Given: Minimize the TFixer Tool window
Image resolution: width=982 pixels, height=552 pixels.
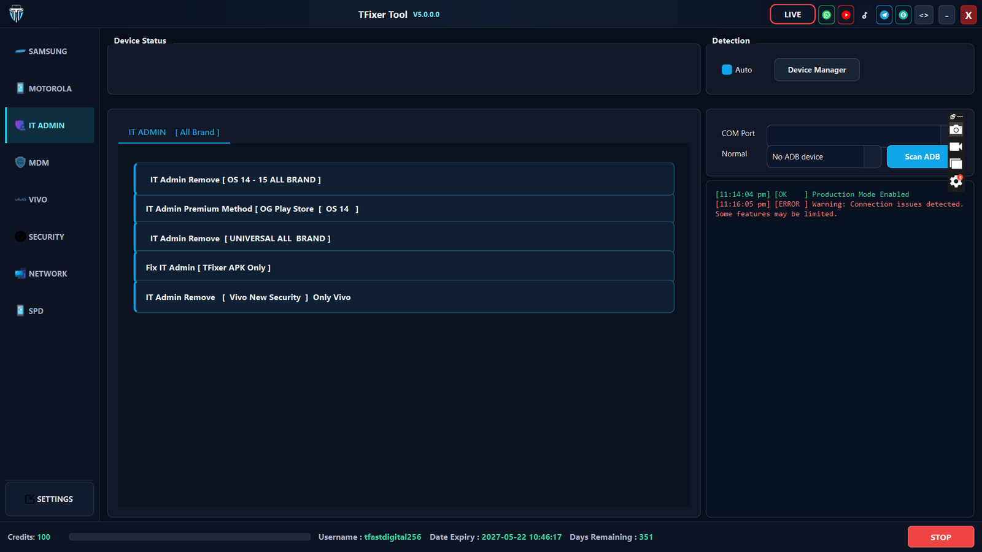Looking at the screenshot, I should point(946,15).
